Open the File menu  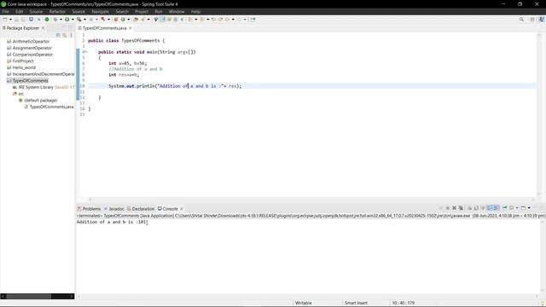click(x=6, y=11)
